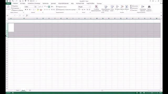
Task: Align text to the left
Action: pos(45,10)
